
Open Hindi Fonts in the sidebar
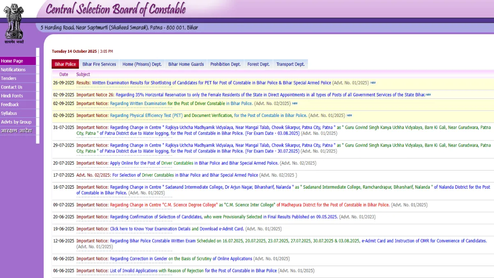18,96
